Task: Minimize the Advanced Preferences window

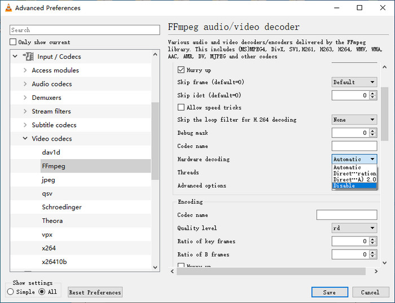Action: 336,8
